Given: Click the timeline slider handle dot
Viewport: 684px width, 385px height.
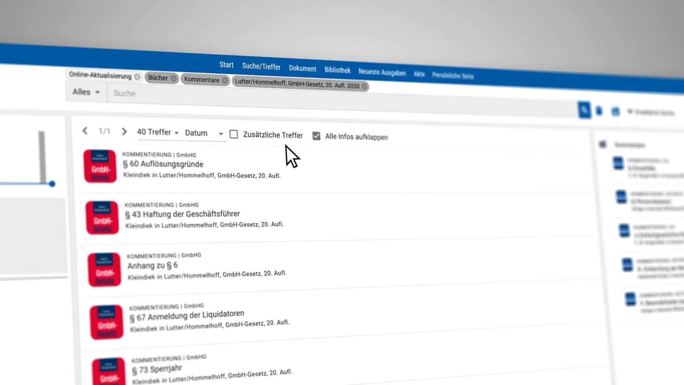Looking at the screenshot, I should [x=52, y=184].
